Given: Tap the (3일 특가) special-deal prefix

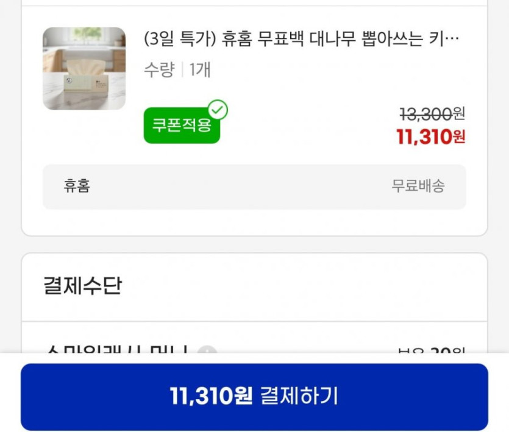Looking at the screenshot, I should tap(179, 39).
